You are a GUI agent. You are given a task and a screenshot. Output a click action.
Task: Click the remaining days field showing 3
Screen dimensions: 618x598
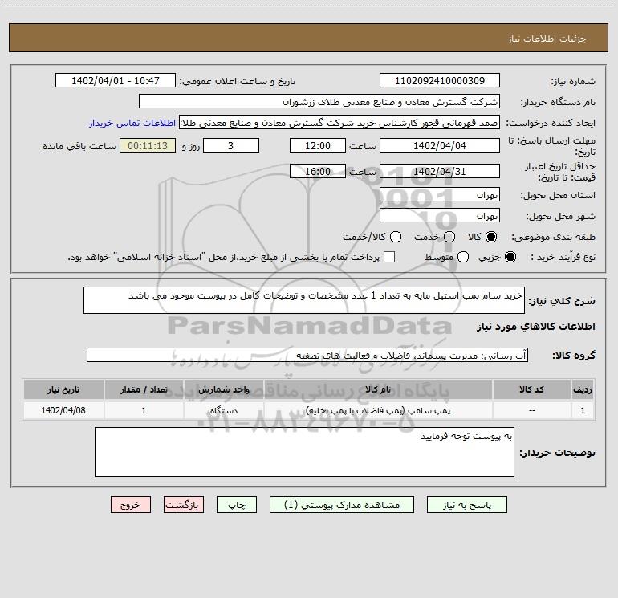click(x=231, y=145)
